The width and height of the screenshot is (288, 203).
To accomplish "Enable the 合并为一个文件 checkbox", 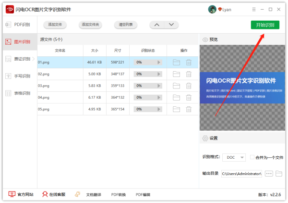I will pyautogui.click(x=252, y=157).
